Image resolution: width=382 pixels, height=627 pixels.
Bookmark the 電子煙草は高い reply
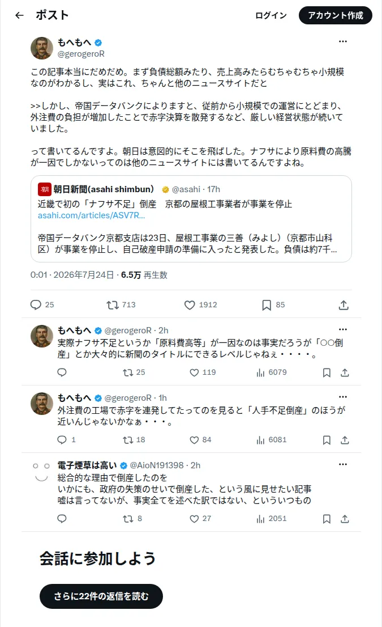327,519
